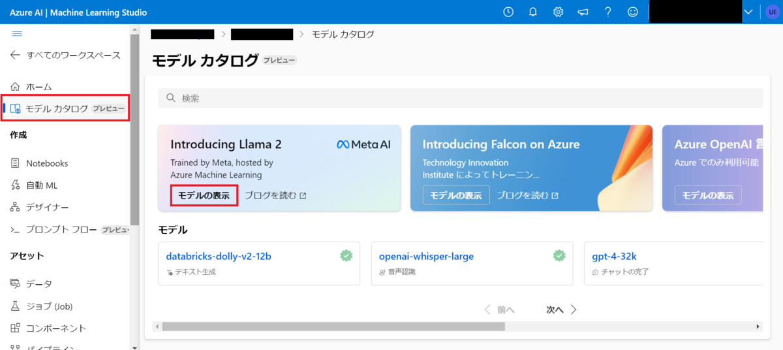Click the Introducing Falcon on Azure heading

[x=501, y=144]
